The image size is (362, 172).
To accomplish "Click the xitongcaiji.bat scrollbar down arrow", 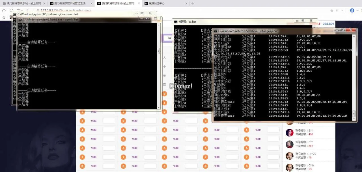I will pos(354,119).
